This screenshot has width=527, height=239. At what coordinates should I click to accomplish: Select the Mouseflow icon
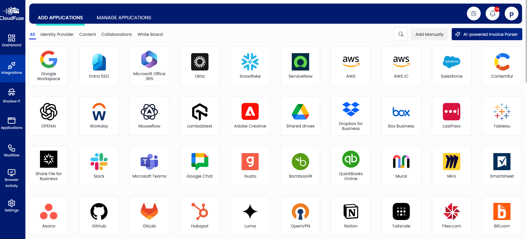pyautogui.click(x=149, y=112)
